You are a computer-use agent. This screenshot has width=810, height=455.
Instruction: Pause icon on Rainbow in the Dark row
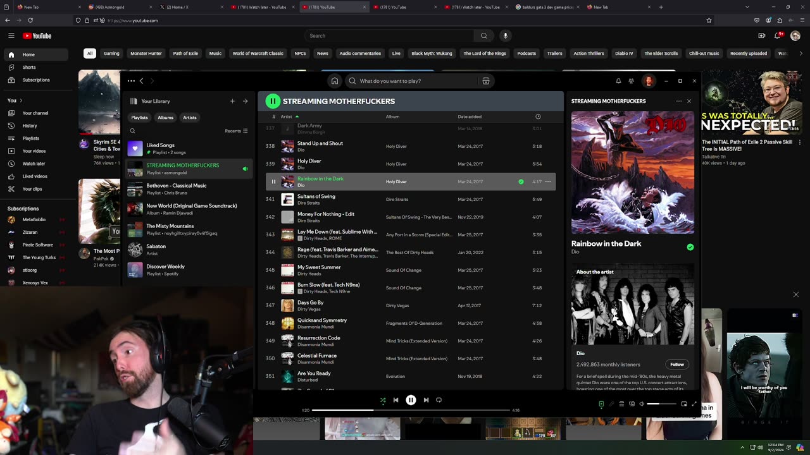pos(273,181)
